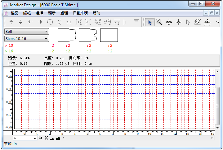Select the white arrow cursor tool
Viewport: 223px width, 150px height.
(x=188, y=22)
